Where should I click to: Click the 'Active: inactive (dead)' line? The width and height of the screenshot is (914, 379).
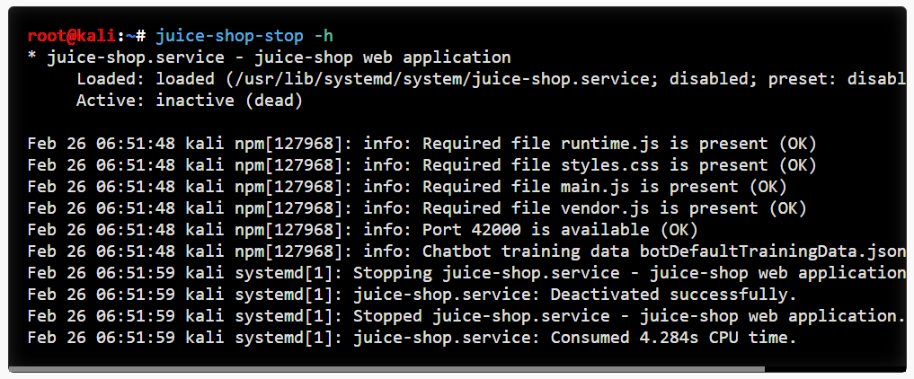point(190,101)
